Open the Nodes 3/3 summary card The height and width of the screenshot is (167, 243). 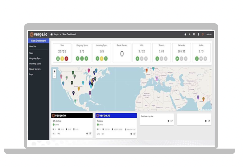tap(201, 52)
